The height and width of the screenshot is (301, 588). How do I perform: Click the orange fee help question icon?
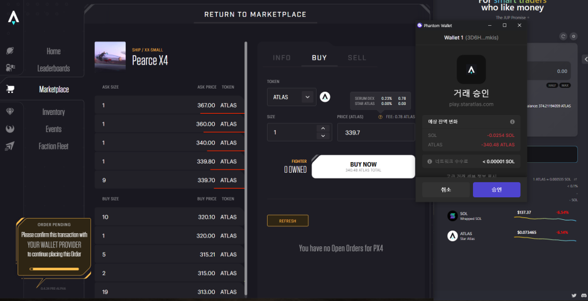click(380, 117)
